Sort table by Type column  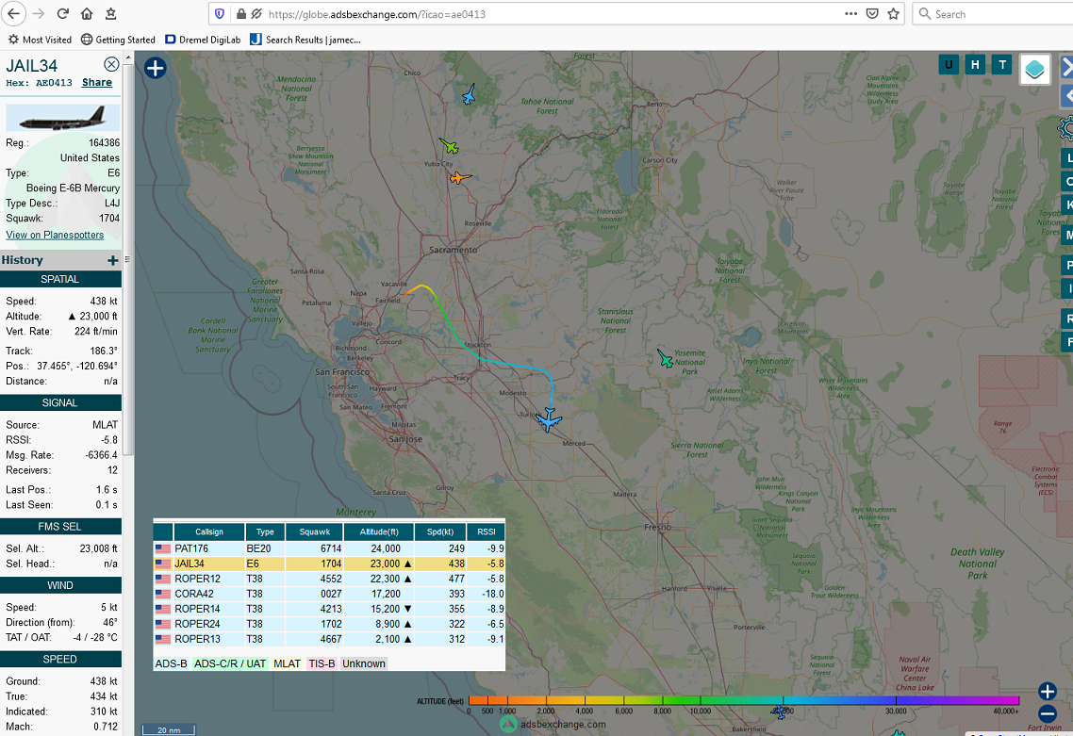[x=265, y=532]
